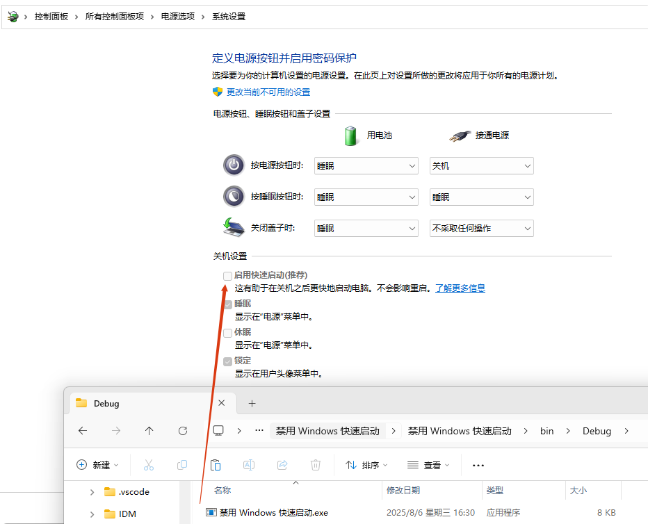Open 按电源按钮时 battery dropdown

click(x=366, y=165)
